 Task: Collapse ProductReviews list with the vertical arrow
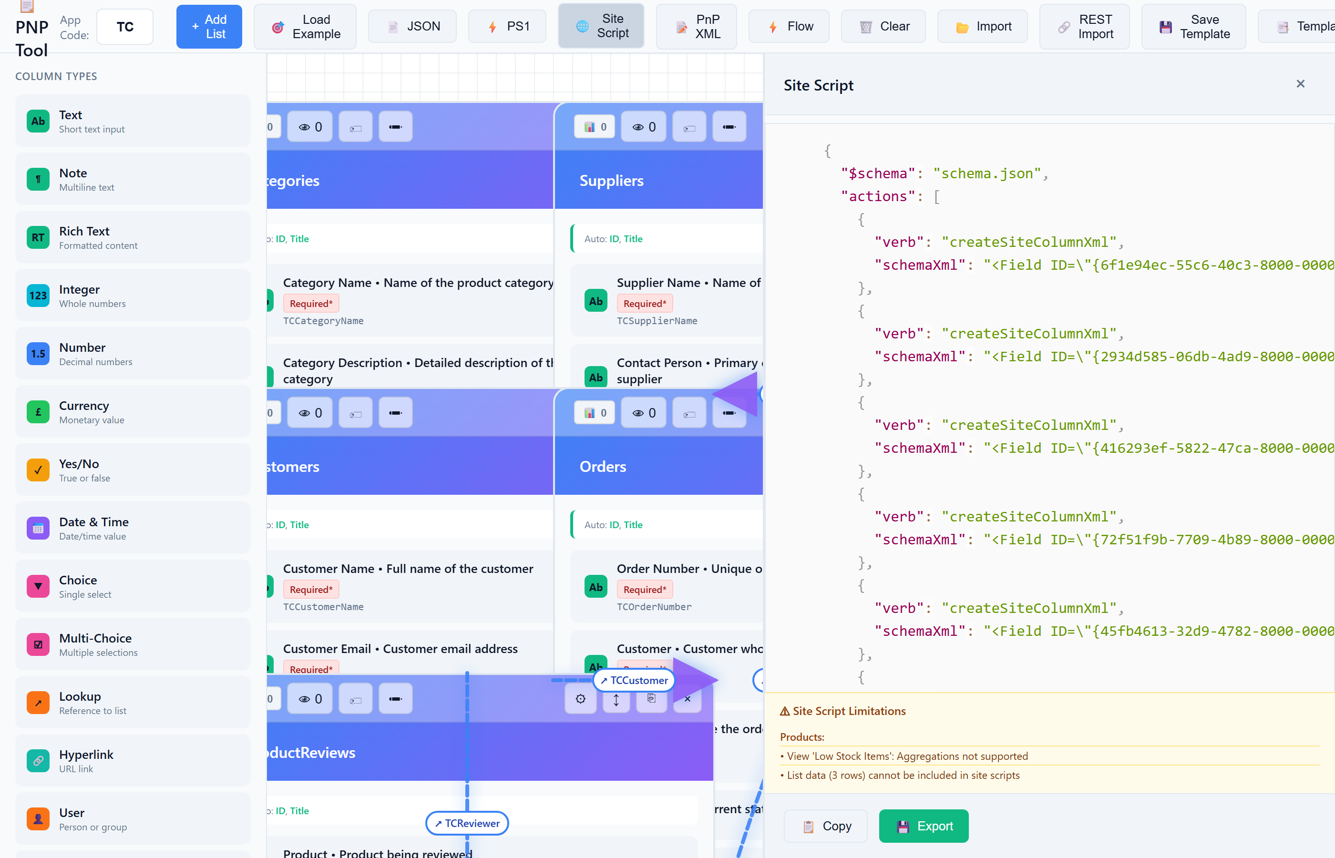616,699
